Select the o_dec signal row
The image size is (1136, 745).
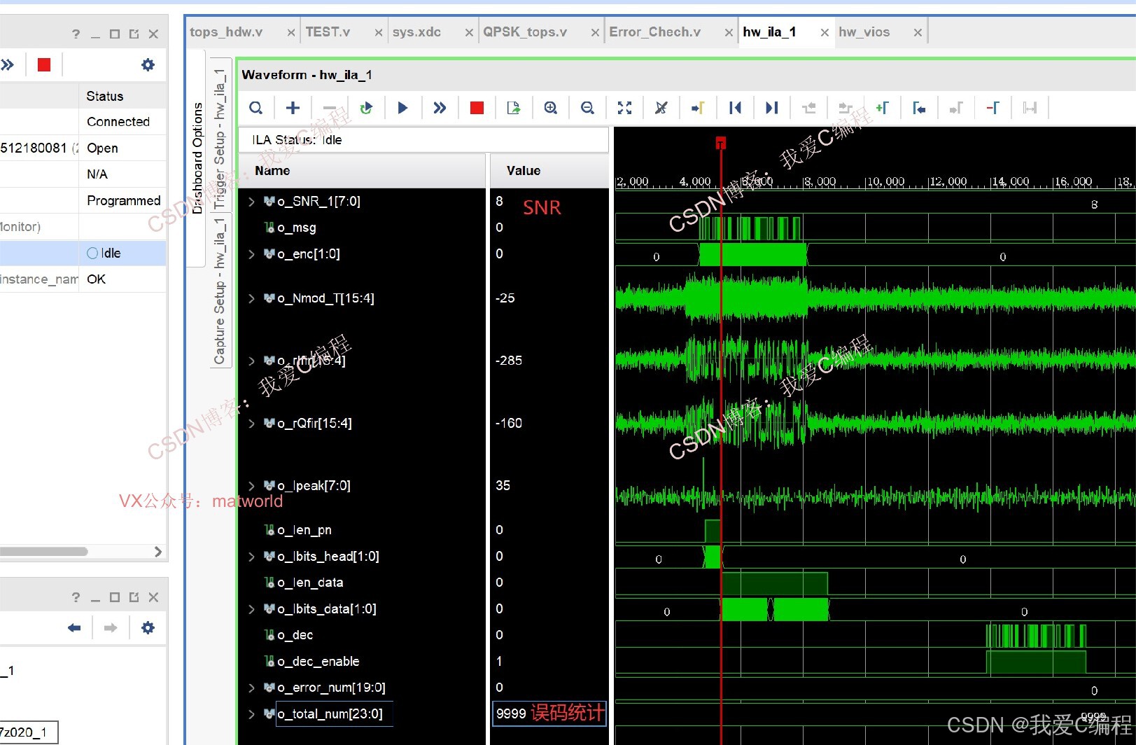tap(362, 635)
